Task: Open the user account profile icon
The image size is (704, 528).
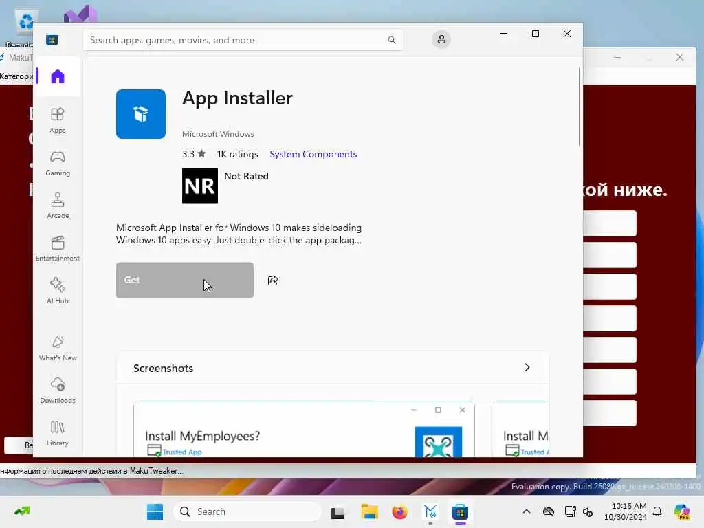Action: point(441,39)
